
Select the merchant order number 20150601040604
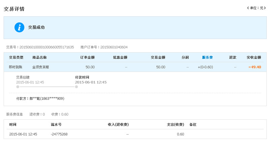pos(114,47)
